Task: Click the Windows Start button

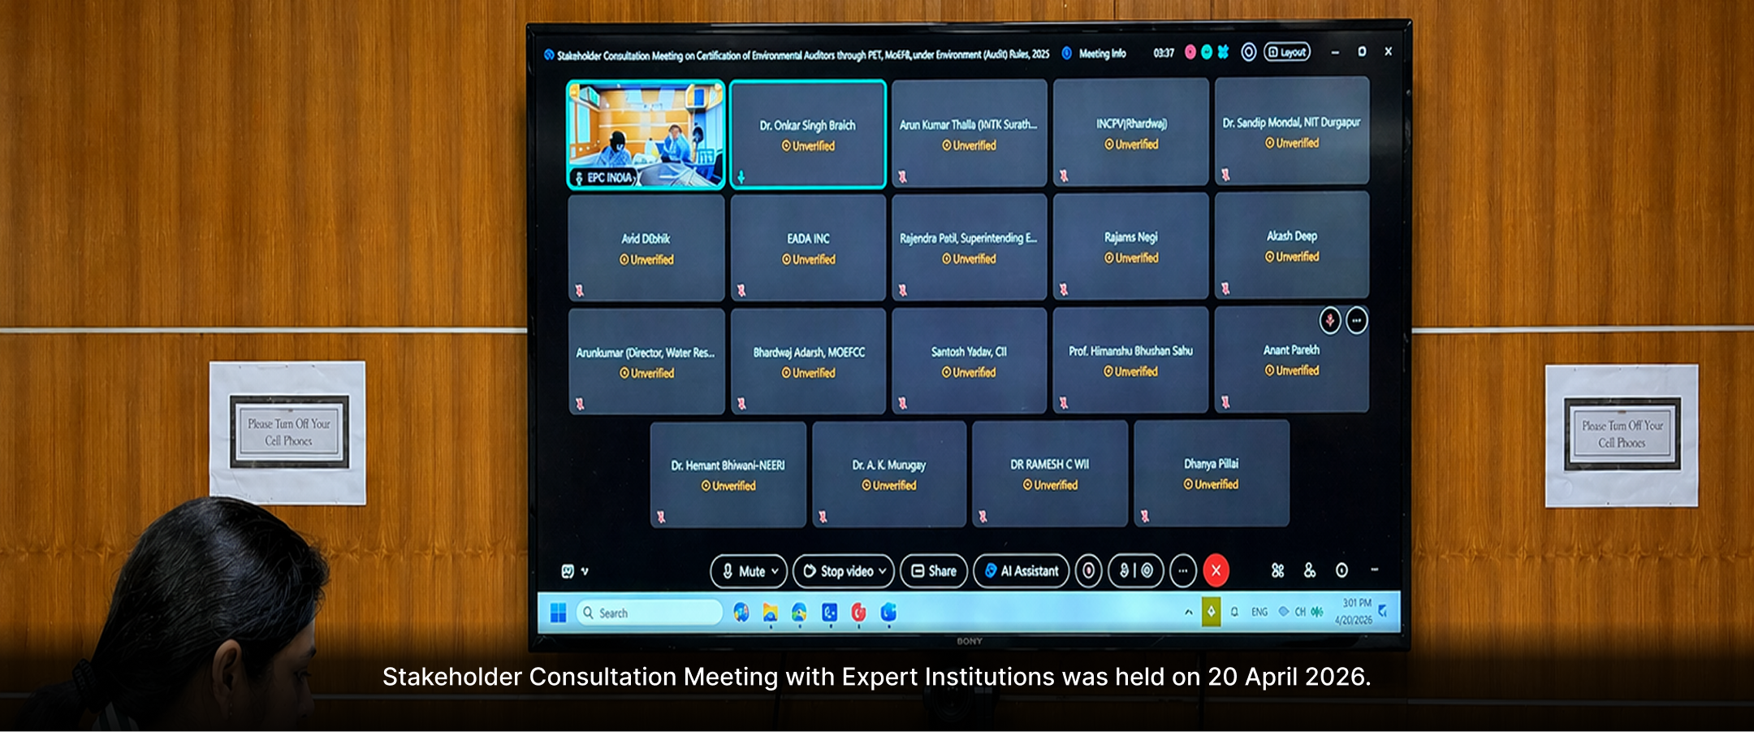Action: click(559, 613)
